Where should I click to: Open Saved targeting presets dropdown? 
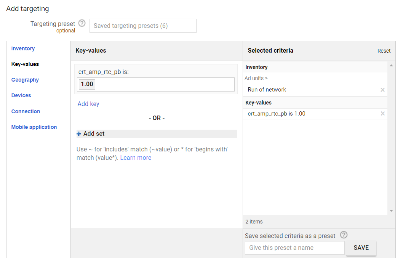click(143, 26)
